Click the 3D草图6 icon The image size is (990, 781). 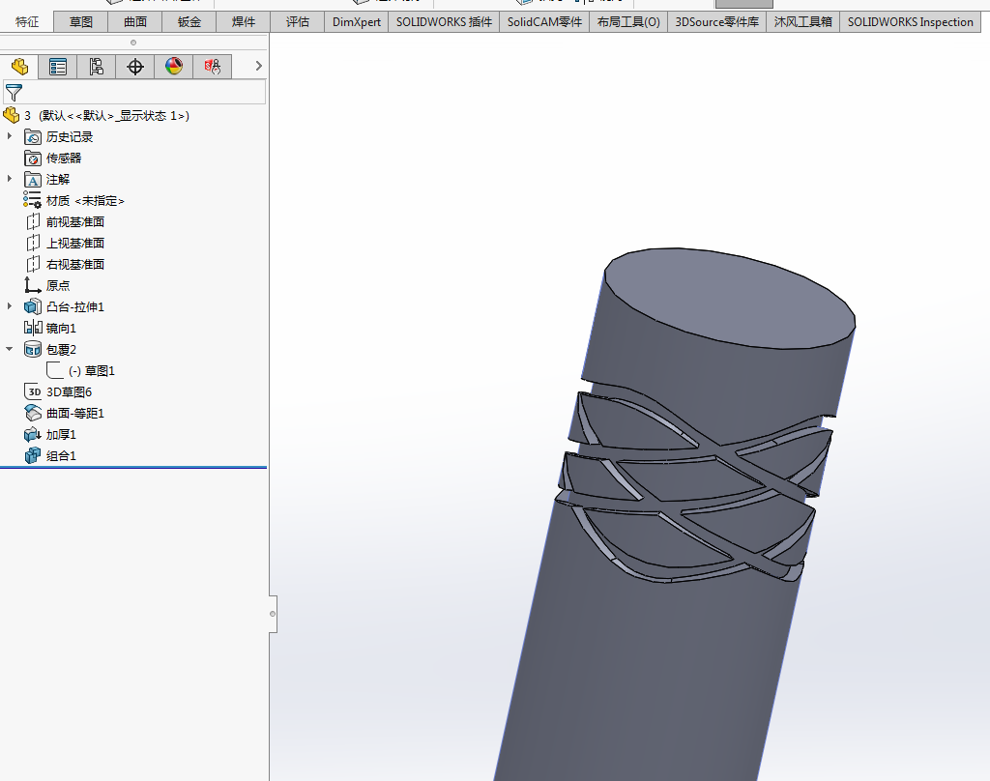(33, 391)
